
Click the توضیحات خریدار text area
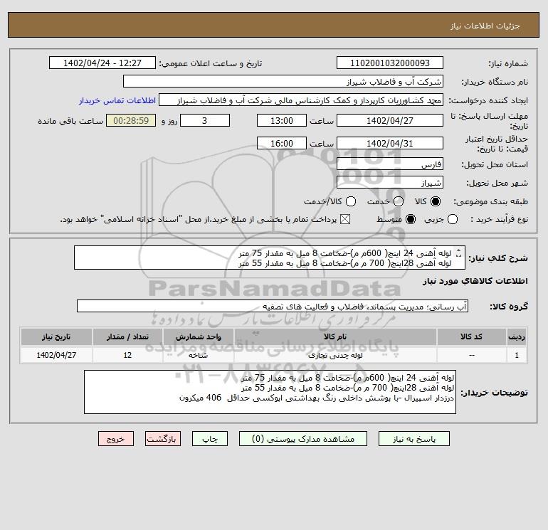(x=270, y=392)
